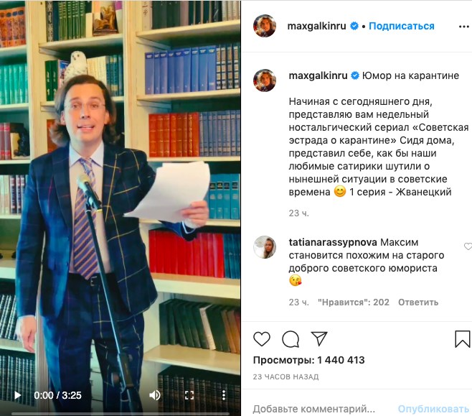View the comment's 202 likes count
The image size is (472, 416).
[x=354, y=302]
